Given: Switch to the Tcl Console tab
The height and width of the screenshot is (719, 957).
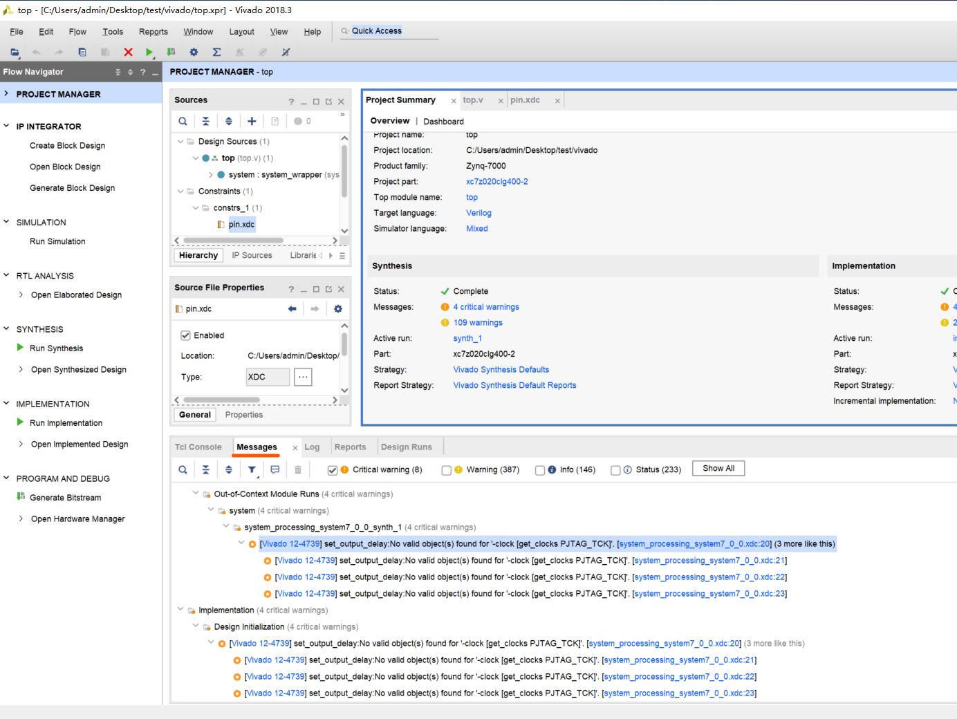Looking at the screenshot, I should 198,447.
